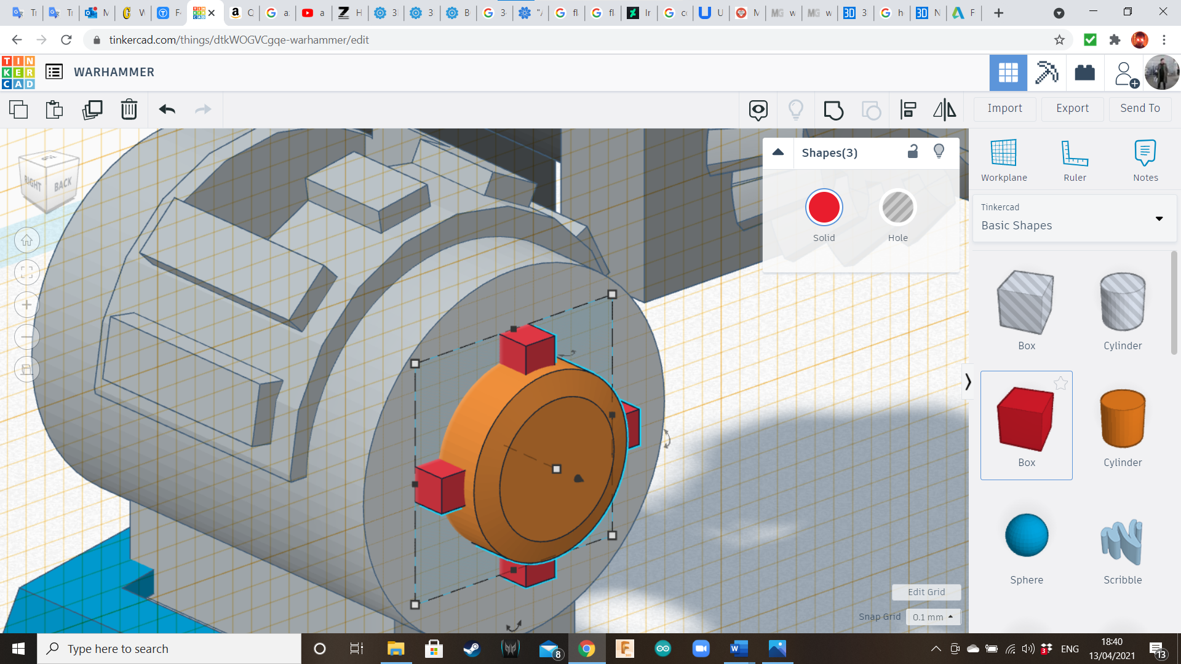Expand the Basic Shapes dropdown
The height and width of the screenshot is (664, 1181).
(x=1159, y=218)
